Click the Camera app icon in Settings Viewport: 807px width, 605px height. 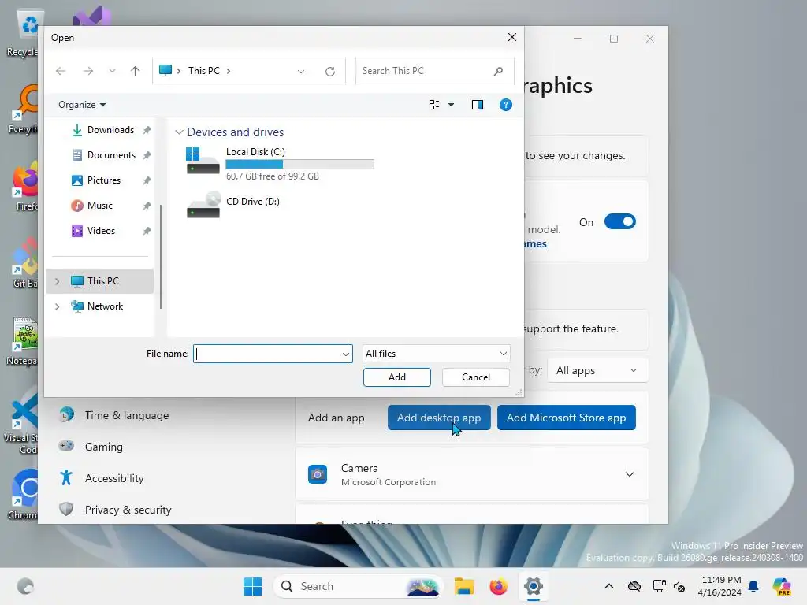coord(318,474)
